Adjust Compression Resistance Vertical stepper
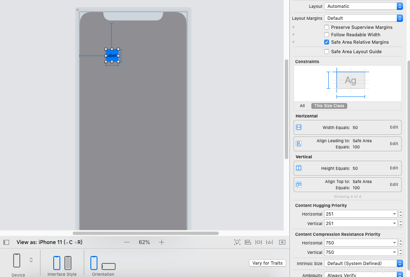The height and width of the screenshot is (277, 410). (401, 252)
